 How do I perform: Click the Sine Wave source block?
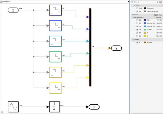coord(13,107)
